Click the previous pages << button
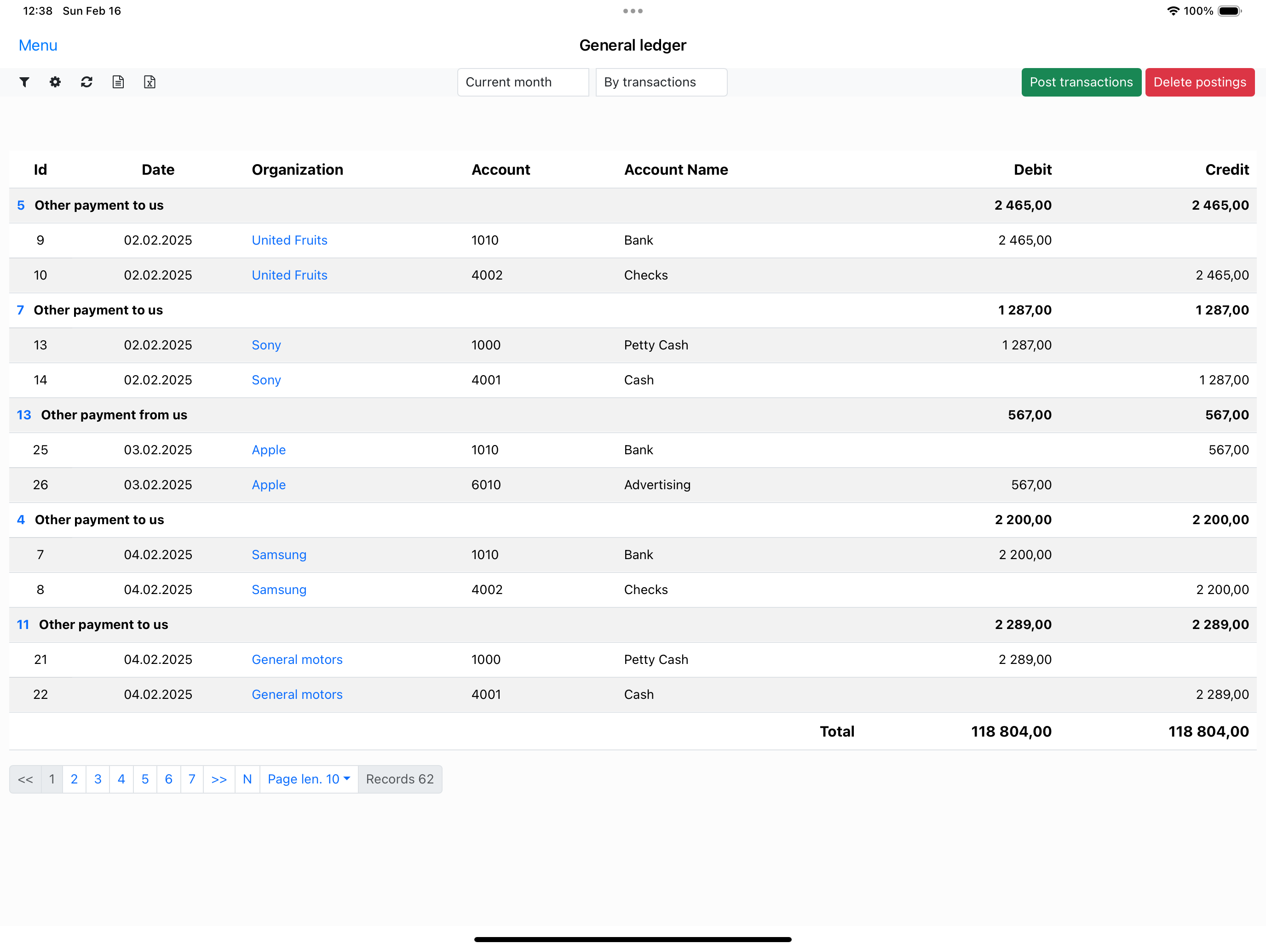This screenshot has width=1266, height=949. point(26,779)
